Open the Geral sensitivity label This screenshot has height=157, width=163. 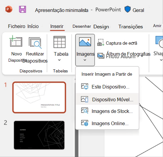click(x=138, y=10)
